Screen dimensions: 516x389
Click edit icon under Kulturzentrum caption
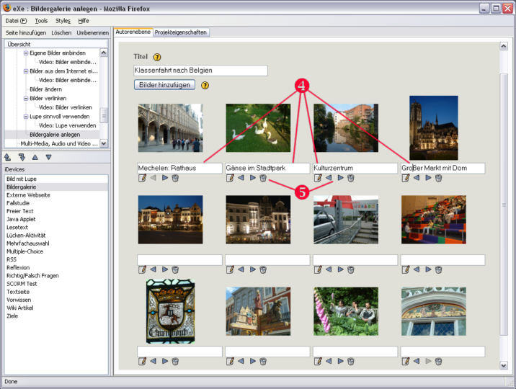318,178
